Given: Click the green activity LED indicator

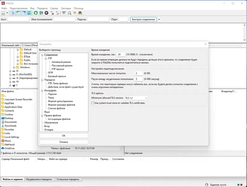Looking at the screenshot, I should (238, 185).
